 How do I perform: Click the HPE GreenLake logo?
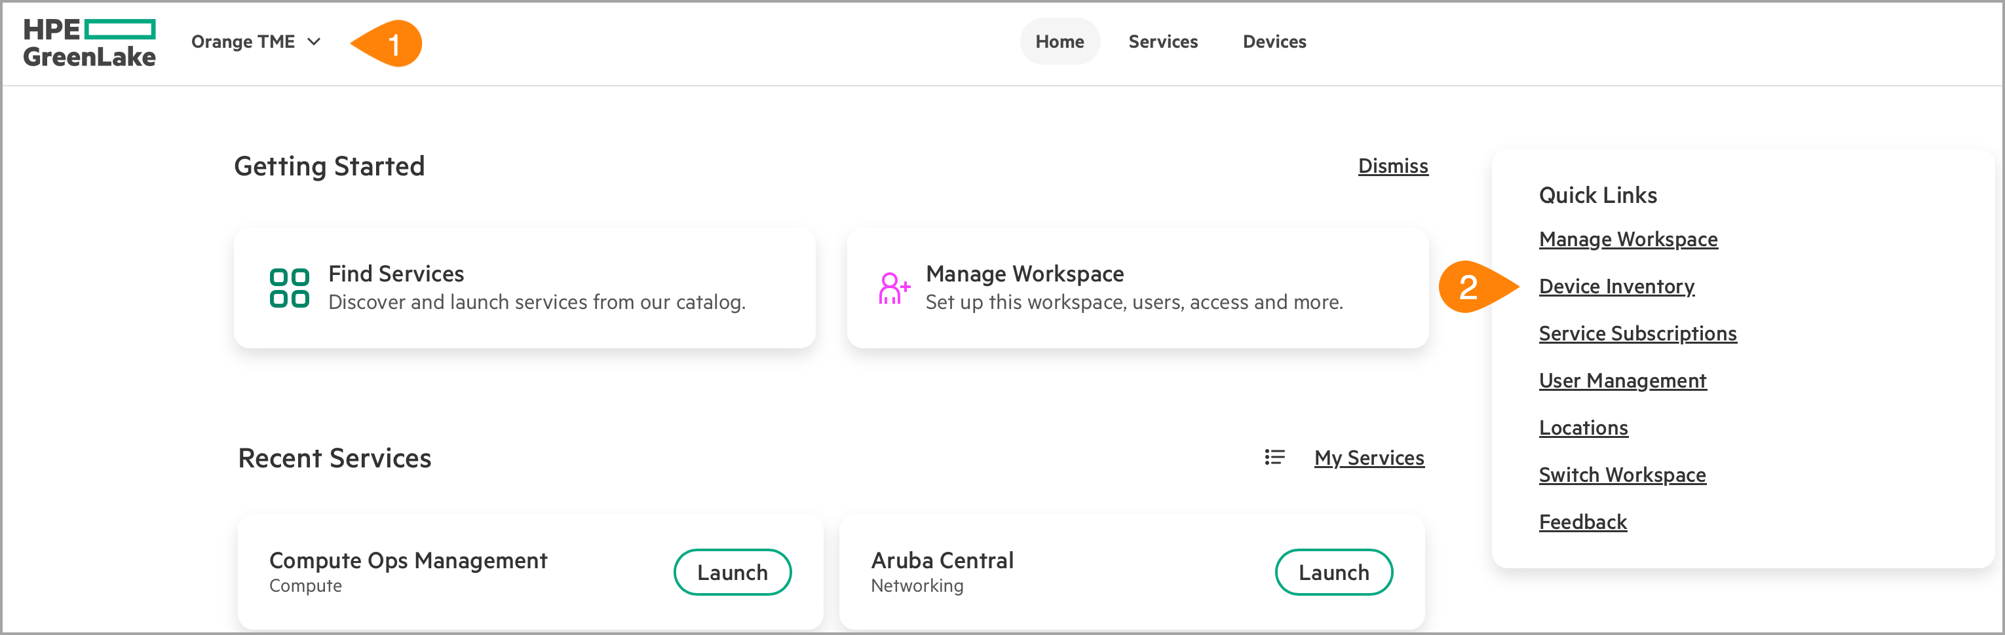[x=90, y=43]
